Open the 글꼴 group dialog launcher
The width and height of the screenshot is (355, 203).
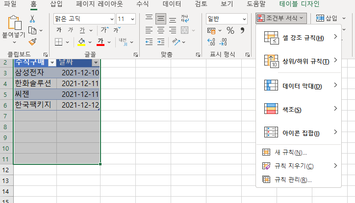136,55
